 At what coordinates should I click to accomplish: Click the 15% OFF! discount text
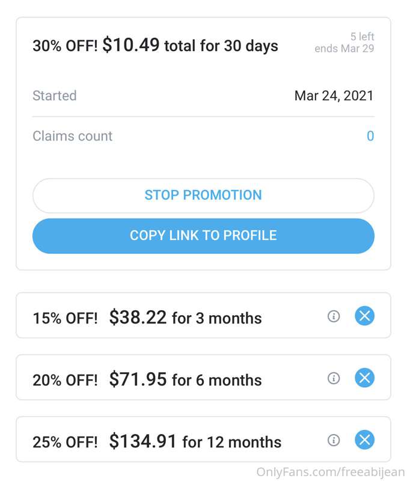pos(65,319)
